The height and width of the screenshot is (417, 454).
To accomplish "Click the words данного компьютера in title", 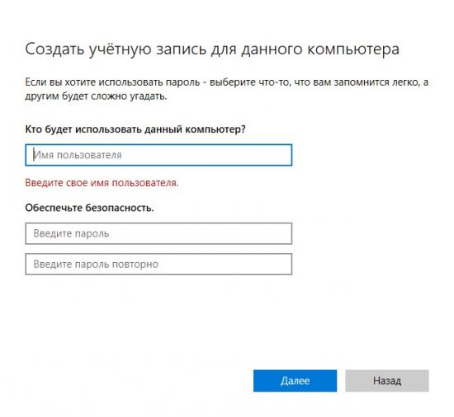I will [320, 49].
